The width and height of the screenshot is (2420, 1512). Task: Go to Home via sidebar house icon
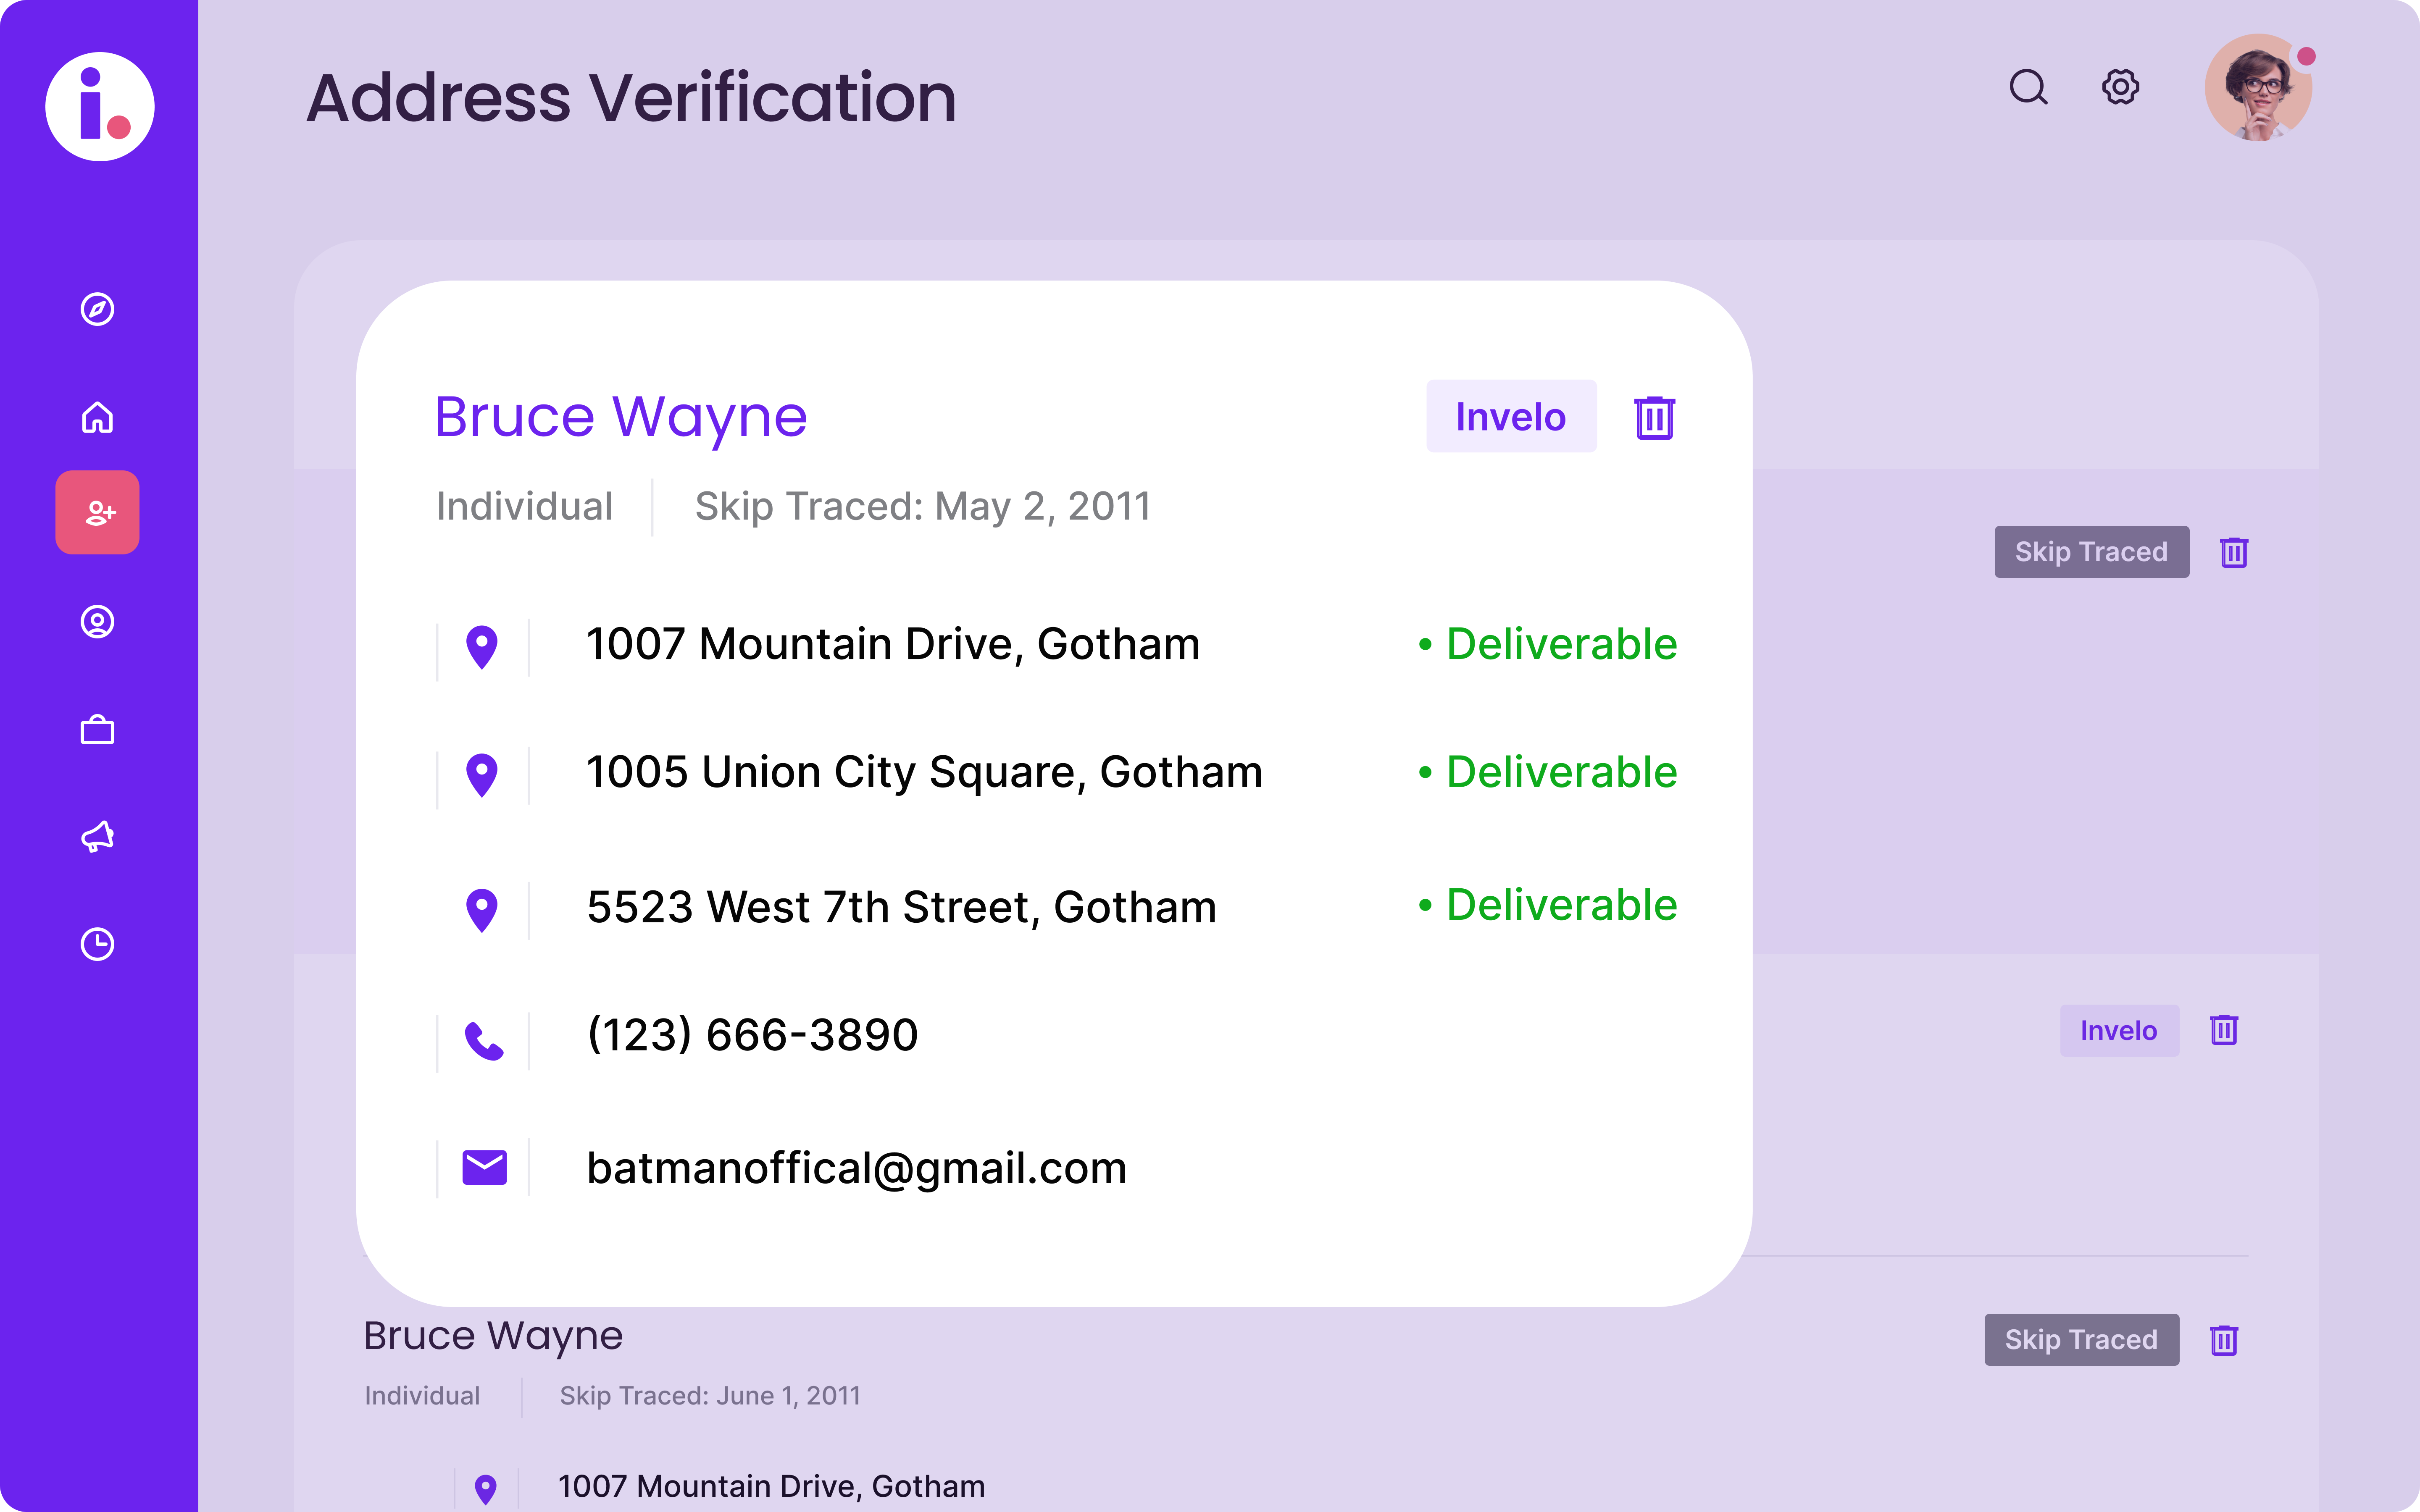97,417
